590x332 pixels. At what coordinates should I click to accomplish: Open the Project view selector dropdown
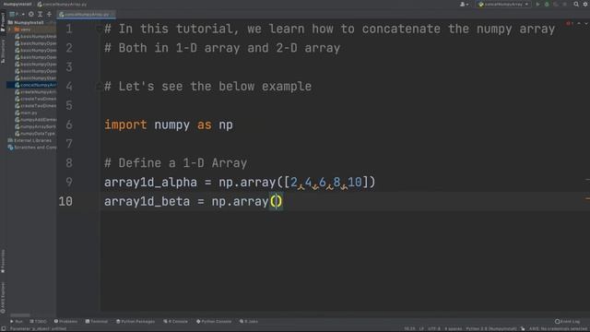pos(17,14)
